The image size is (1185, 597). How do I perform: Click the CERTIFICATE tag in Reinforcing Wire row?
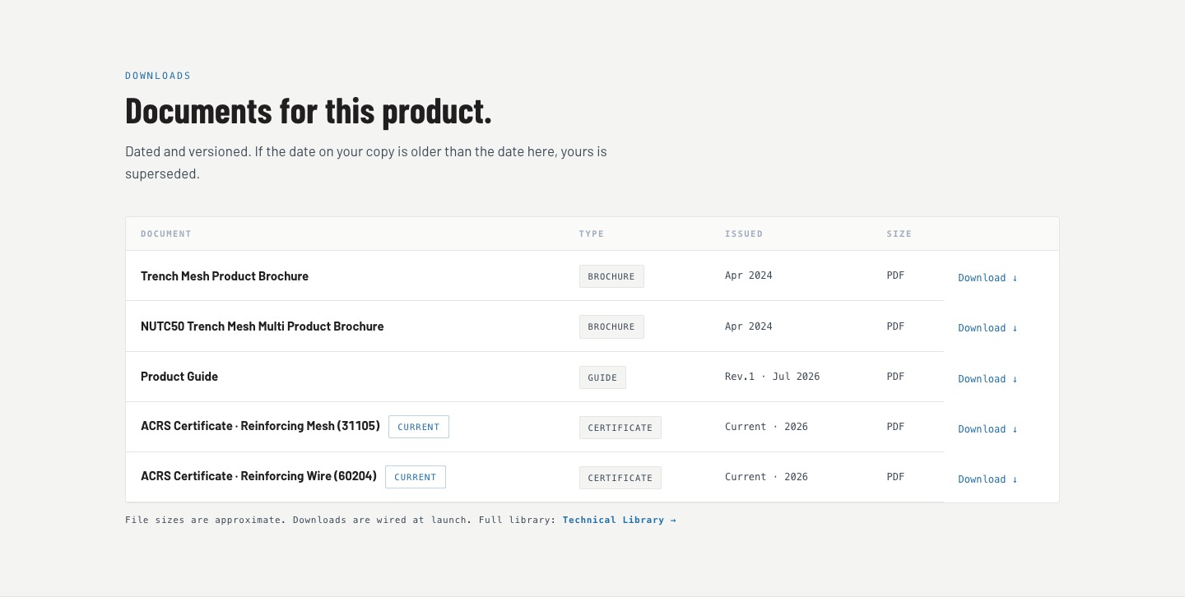click(620, 478)
